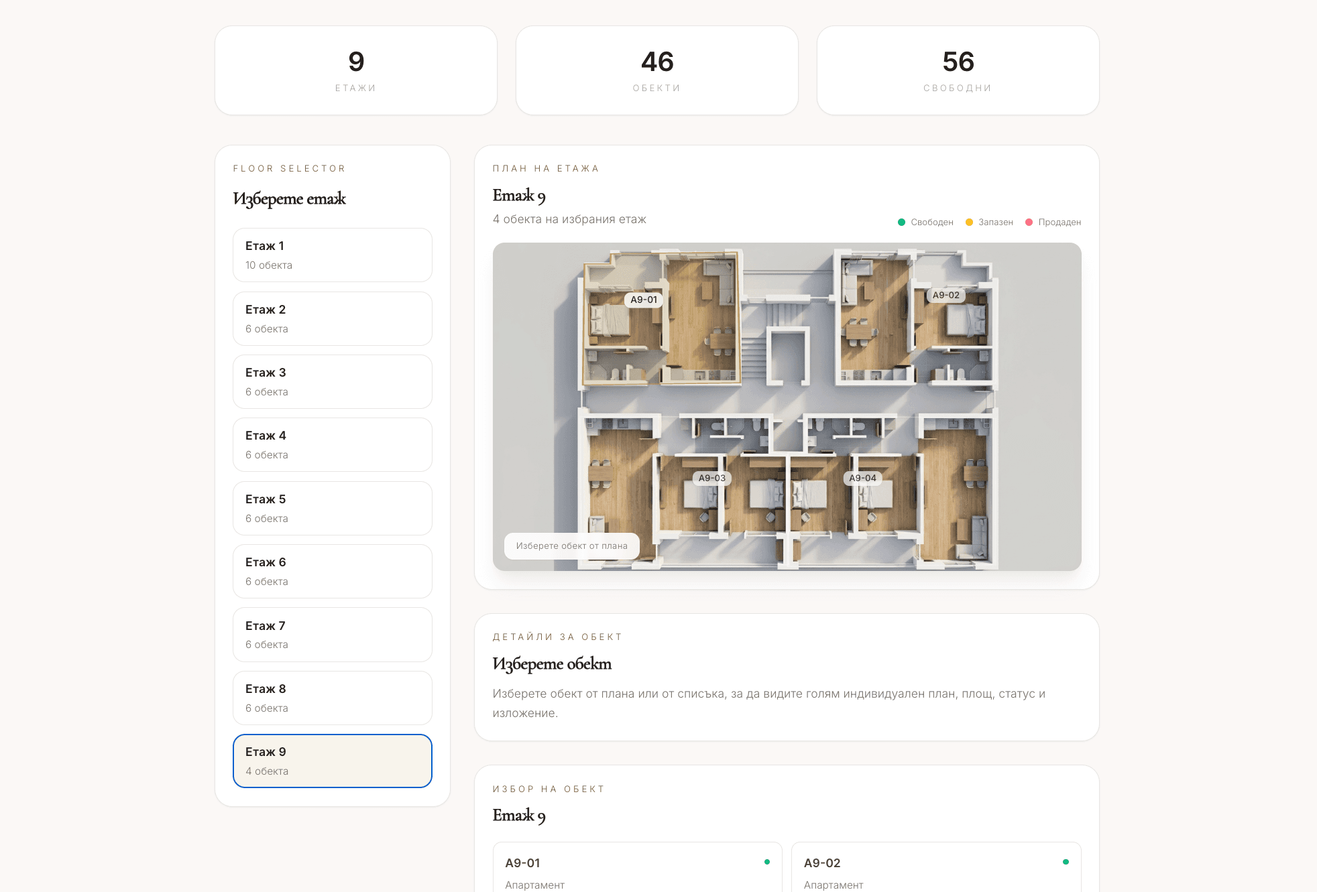Select apartment label A9-01 on plan
The height and width of the screenshot is (892, 1317).
tap(644, 300)
